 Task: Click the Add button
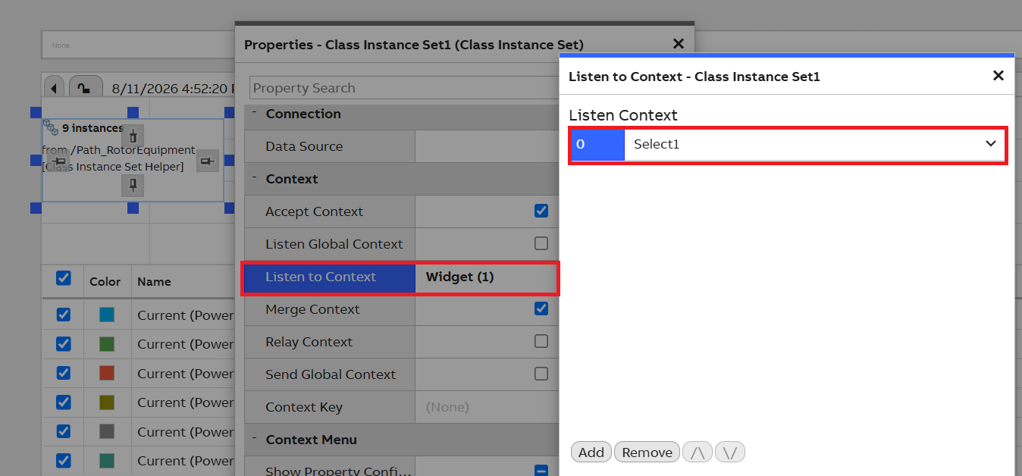pyautogui.click(x=591, y=453)
